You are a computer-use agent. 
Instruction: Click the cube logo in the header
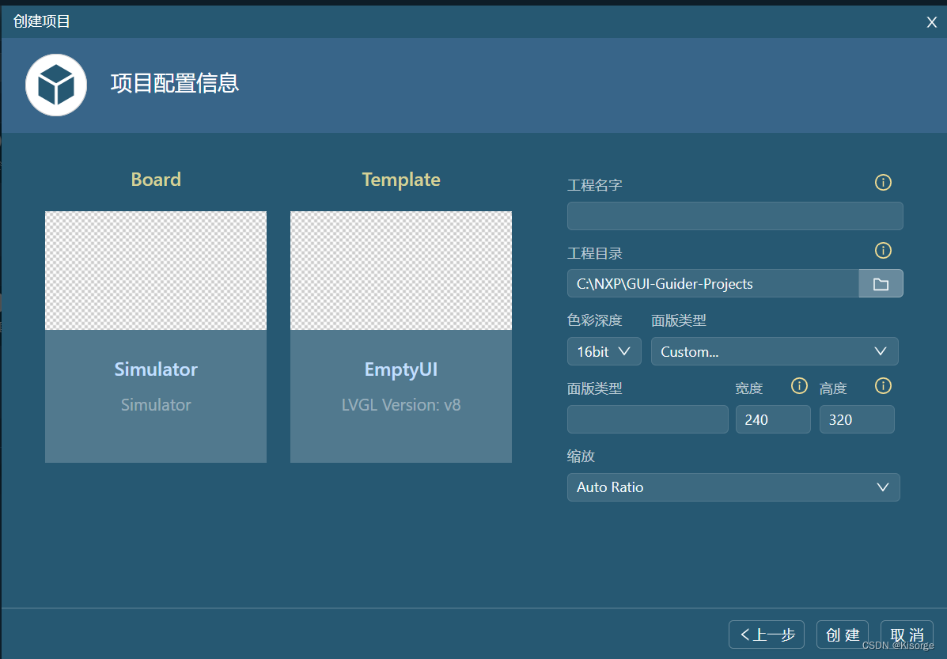(x=56, y=85)
